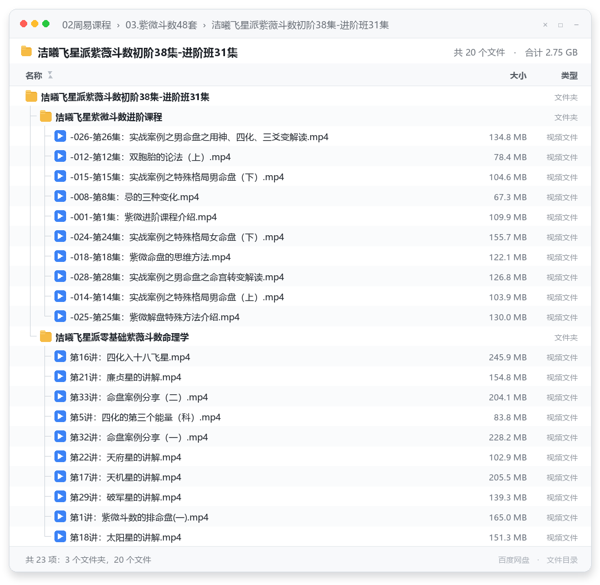Click the yellow window control dot
600x585 pixels.
[x=35, y=24]
